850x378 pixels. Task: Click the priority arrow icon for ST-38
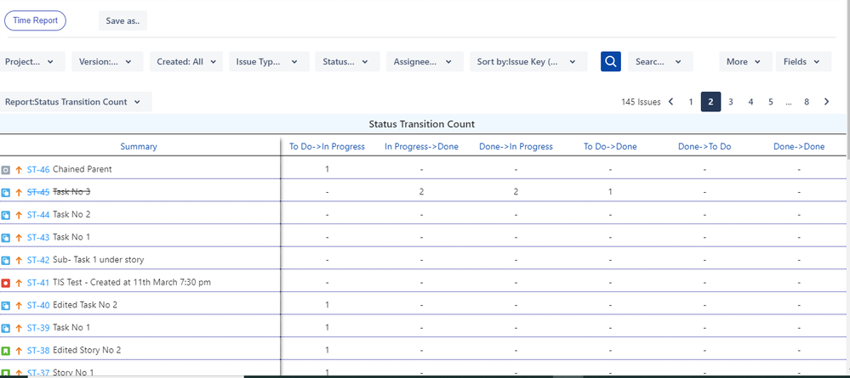[x=19, y=351]
